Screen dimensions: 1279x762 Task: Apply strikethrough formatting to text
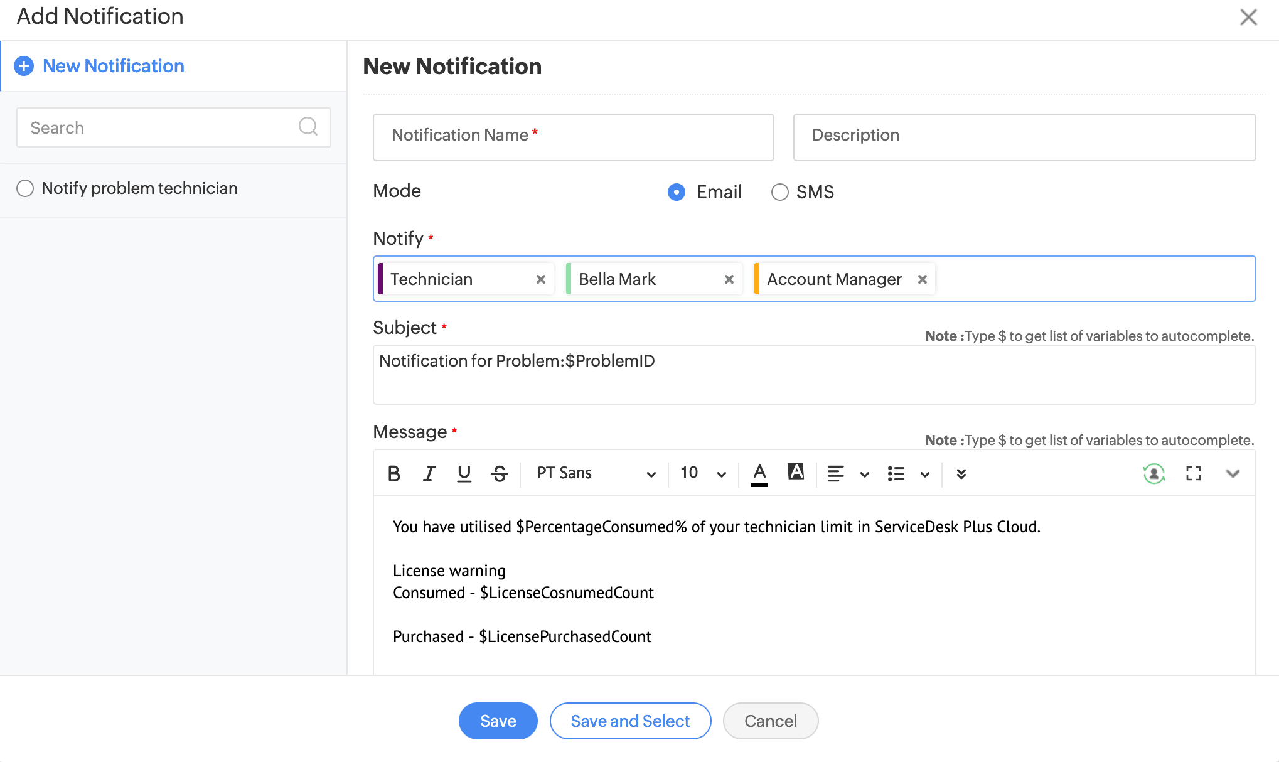[500, 473]
